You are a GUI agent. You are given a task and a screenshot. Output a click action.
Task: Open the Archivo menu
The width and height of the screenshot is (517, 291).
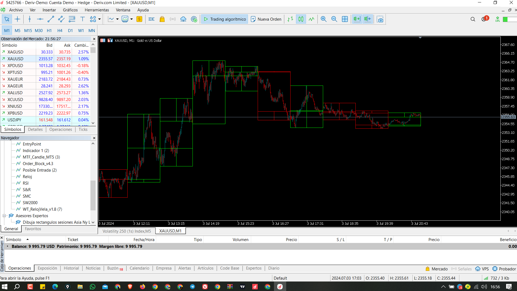tap(16, 10)
